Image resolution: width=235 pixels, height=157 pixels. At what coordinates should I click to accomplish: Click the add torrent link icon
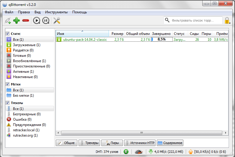coord(8,20)
